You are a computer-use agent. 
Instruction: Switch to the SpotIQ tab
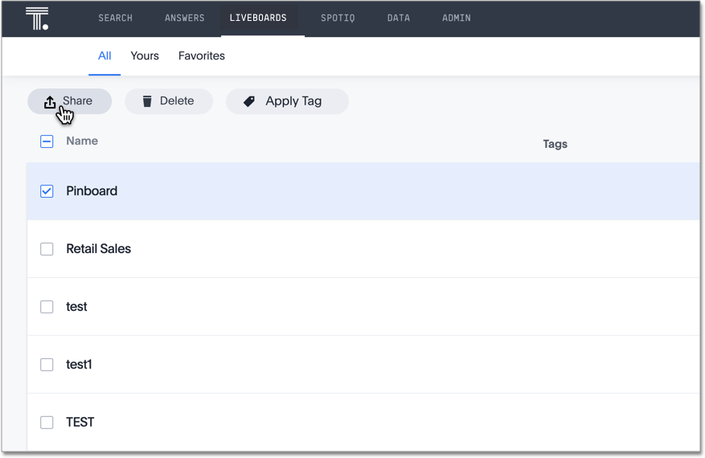[338, 18]
